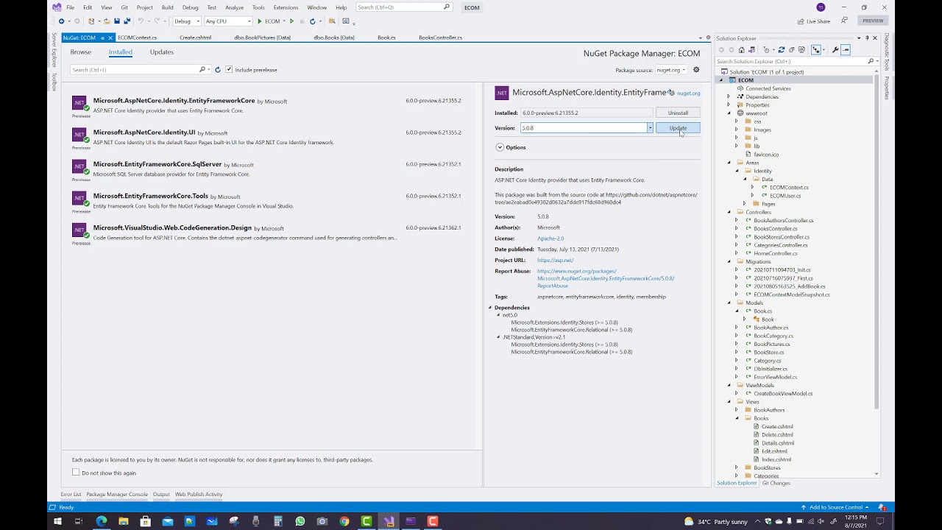The image size is (942, 530).
Task: Collapse the Migrations folder arrow
Action: pos(729,261)
